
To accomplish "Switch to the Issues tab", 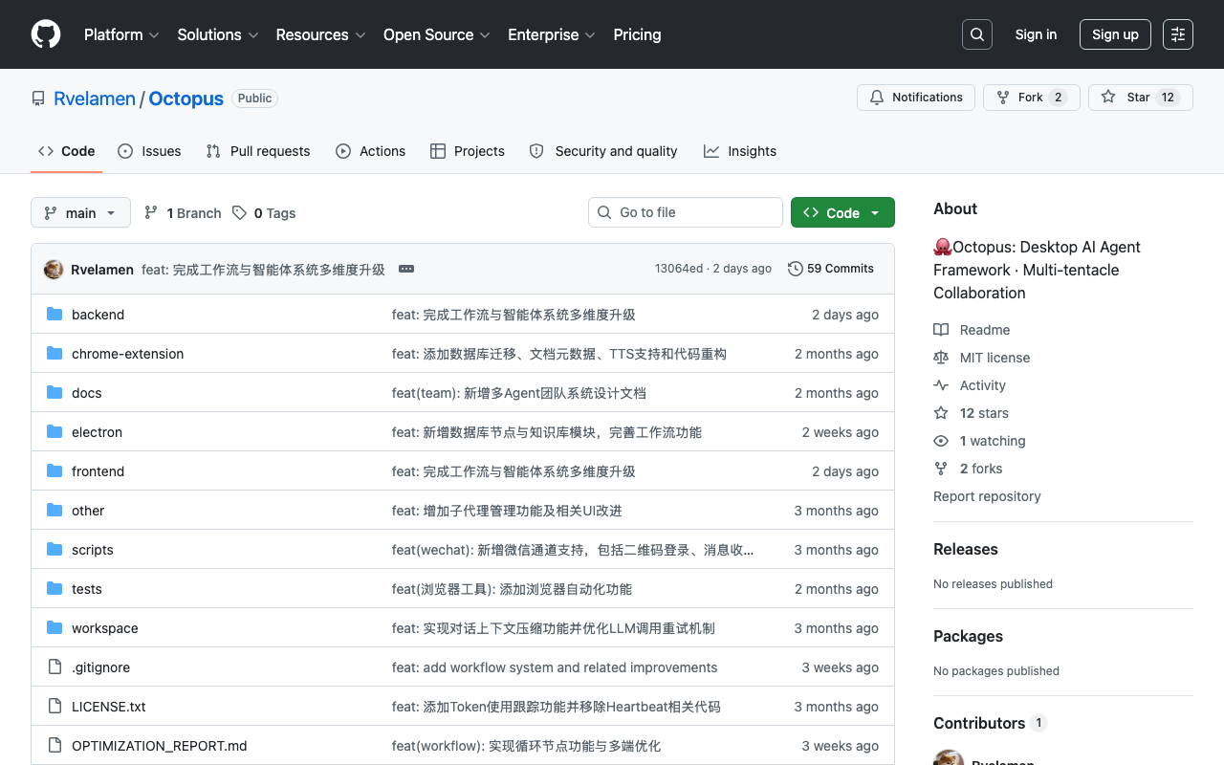I will tap(149, 151).
